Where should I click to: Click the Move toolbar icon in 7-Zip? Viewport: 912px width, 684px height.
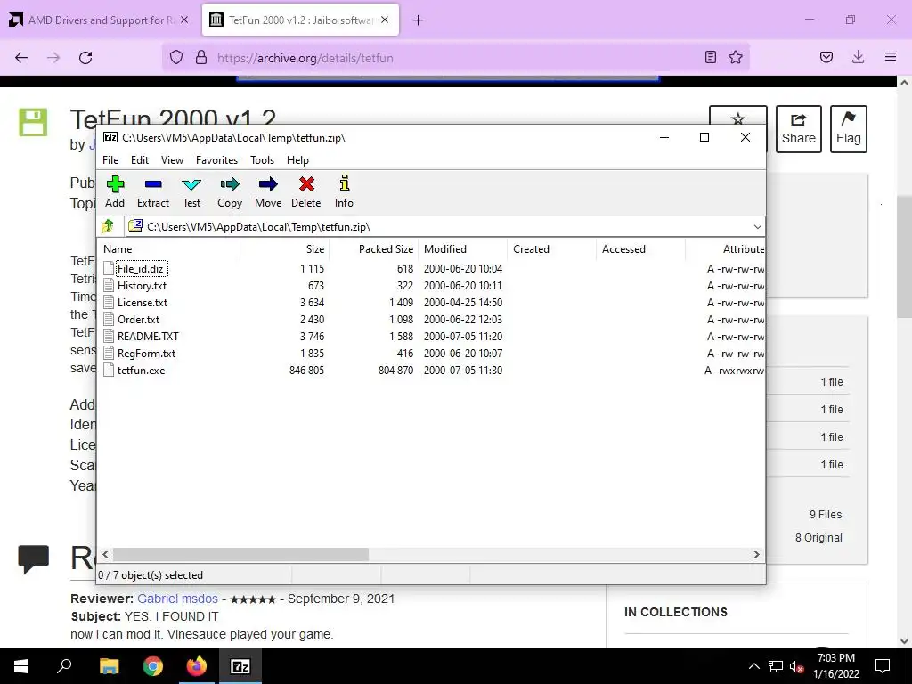tap(268, 191)
